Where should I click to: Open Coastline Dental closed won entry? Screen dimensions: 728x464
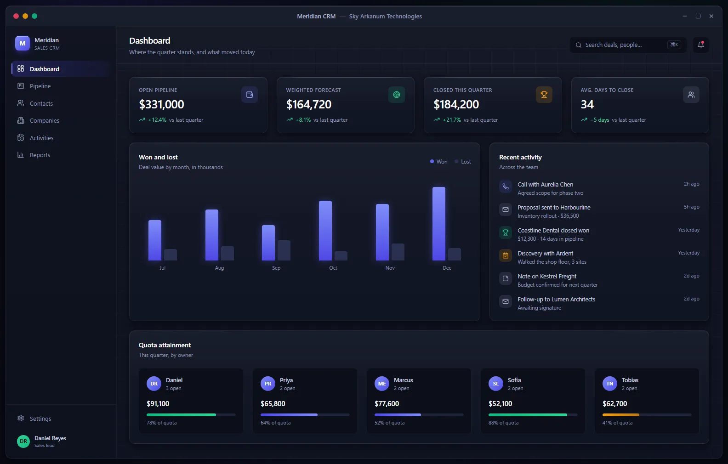(x=599, y=234)
